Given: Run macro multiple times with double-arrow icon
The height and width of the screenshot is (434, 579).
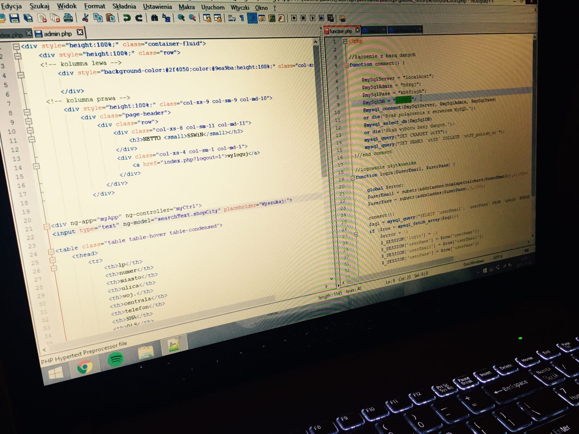Looking at the screenshot, I should [x=321, y=18].
